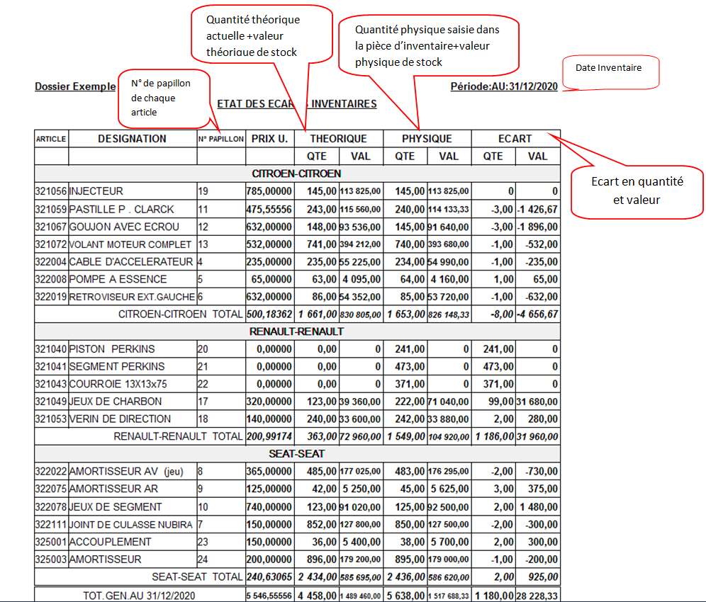Click 'GOUJON AVEC ECROU' designation
The height and width of the screenshot is (602, 706).
pyautogui.click(x=124, y=227)
